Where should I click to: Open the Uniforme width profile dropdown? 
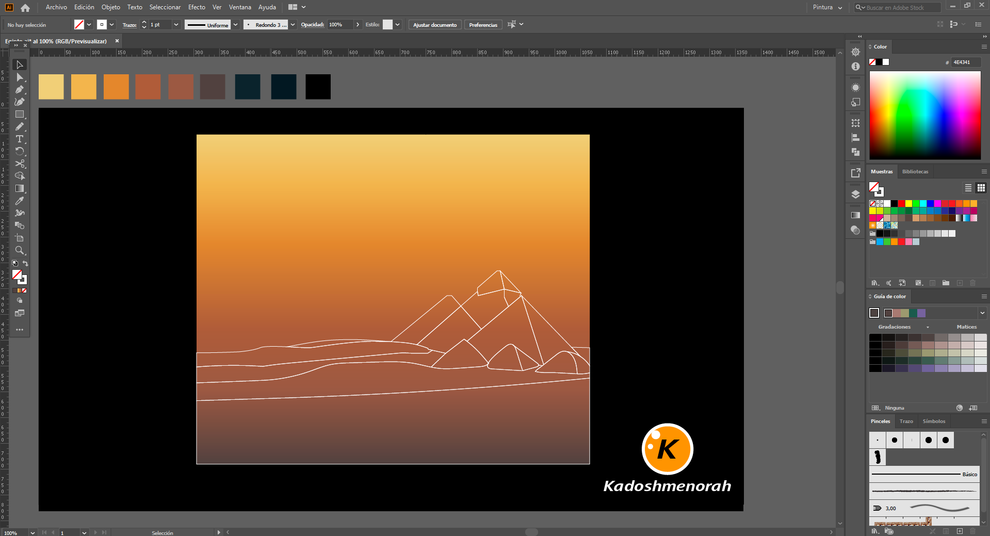235,25
